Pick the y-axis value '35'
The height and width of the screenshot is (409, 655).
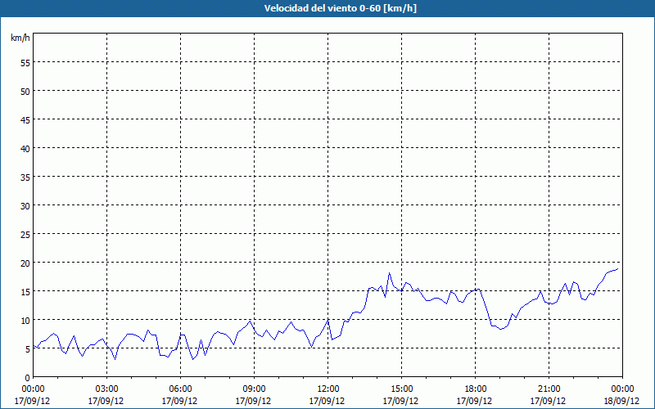pyautogui.click(x=25, y=177)
